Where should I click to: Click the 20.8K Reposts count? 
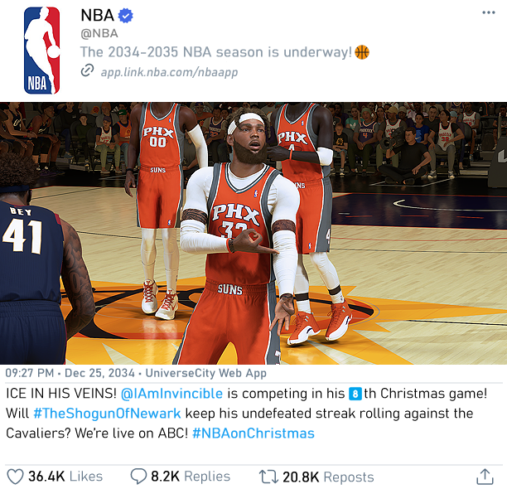point(328,477)
